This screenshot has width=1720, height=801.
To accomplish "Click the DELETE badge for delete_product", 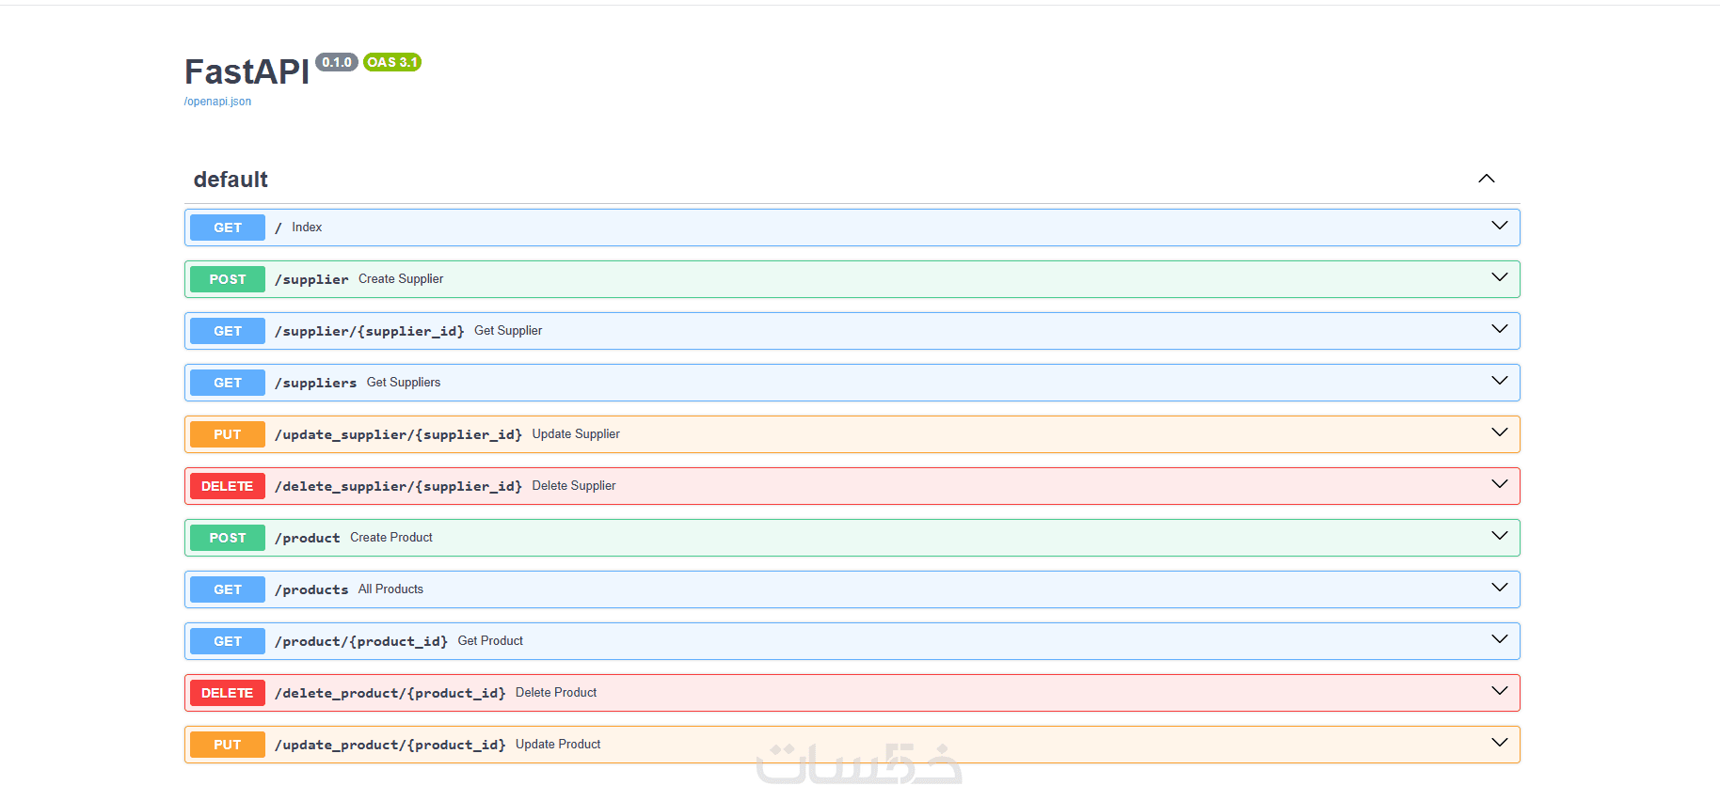I will point(228,693).
